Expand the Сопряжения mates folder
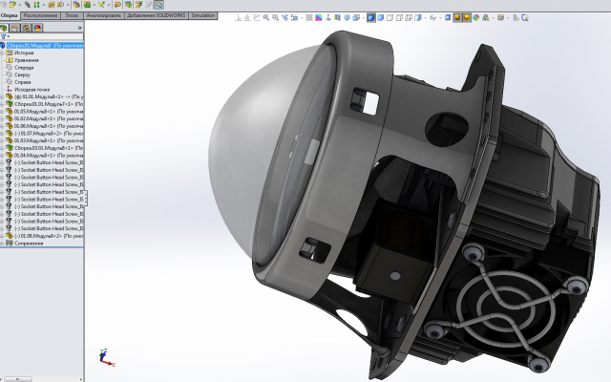 pyautogui.click(x=2, y=244)
